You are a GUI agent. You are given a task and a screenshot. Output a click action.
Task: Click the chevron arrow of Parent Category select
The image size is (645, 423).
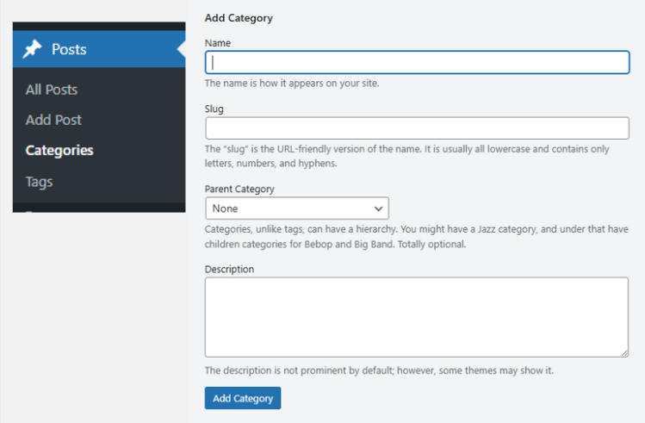coord(378,208)
